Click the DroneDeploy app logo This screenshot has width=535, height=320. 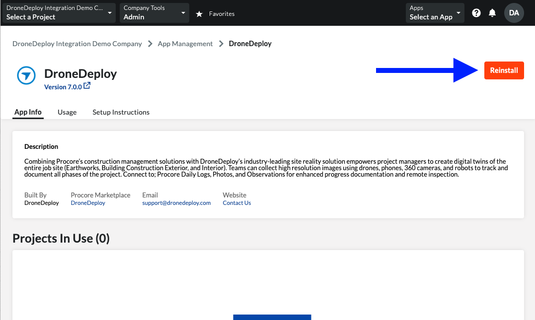point(26,75)
